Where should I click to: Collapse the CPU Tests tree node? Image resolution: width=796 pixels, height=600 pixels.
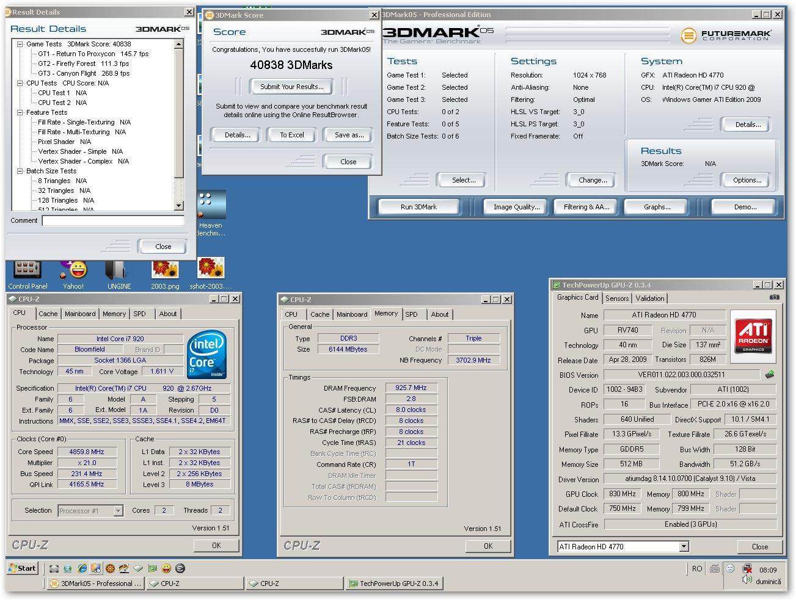pos(20,83)
